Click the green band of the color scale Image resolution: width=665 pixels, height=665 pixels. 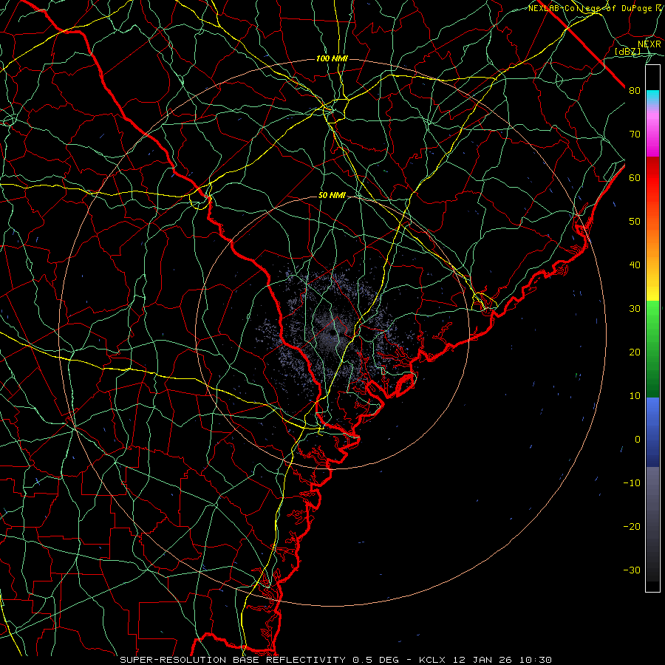pyautogui.click(x=652, y=349)
